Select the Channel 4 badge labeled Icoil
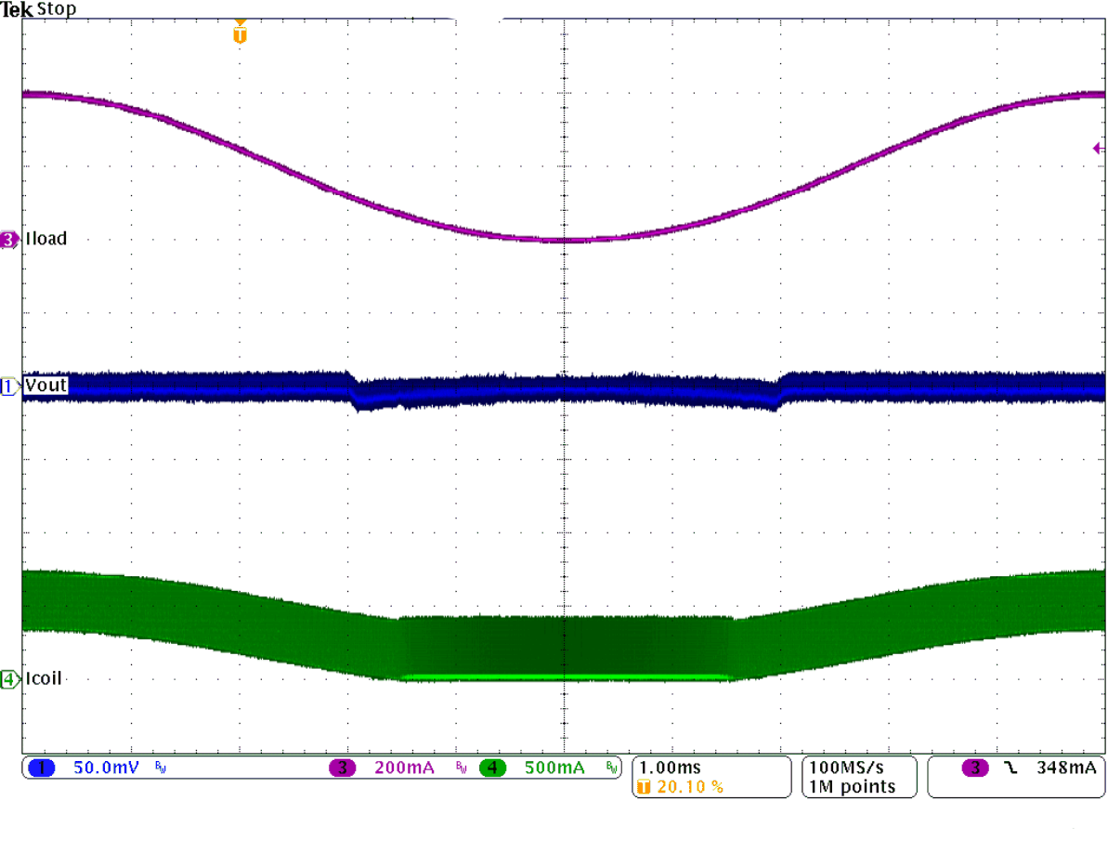The height and width of the screenshot is (866, 1108). (x=8, y=678)
